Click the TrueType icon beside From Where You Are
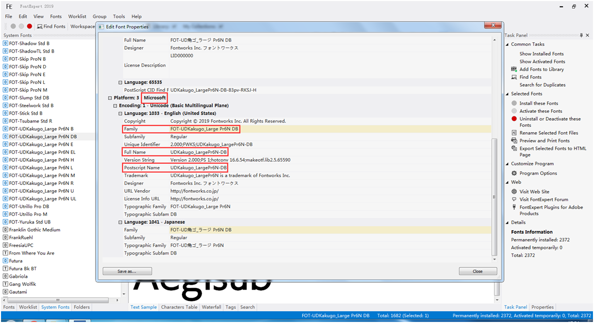The width and height of the screenshot is (594, 323). (x=5, y=253)
